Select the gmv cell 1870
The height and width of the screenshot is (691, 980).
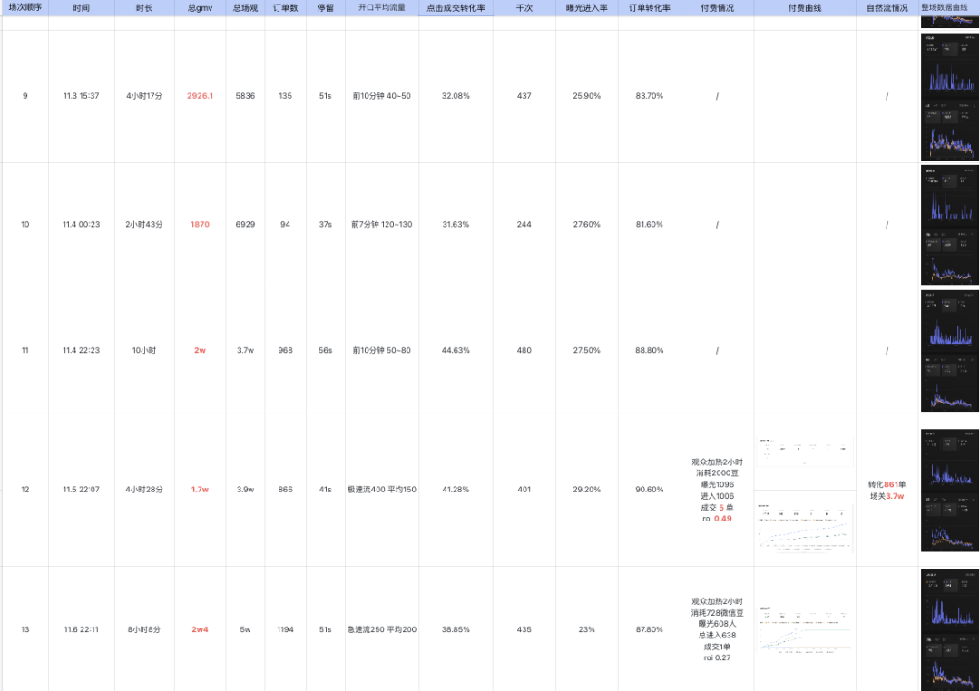(200, 224)
